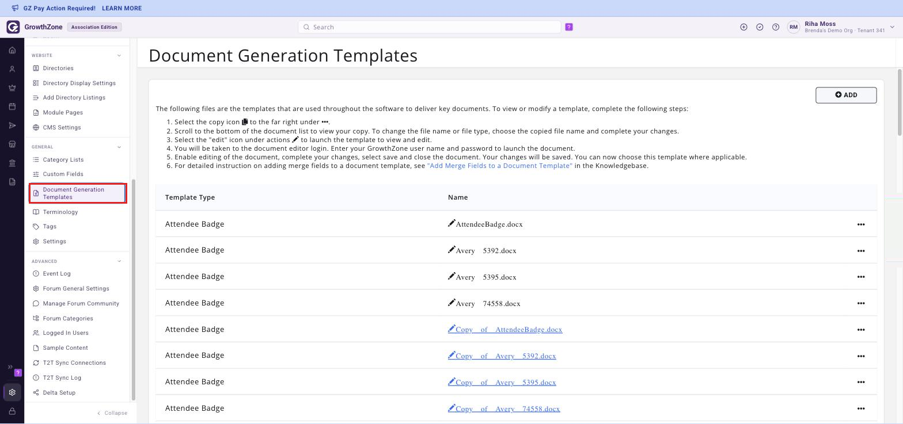Open the Riha Moss account dropdown
Viewport: 903px width, 424px height.
coord(892,27)
